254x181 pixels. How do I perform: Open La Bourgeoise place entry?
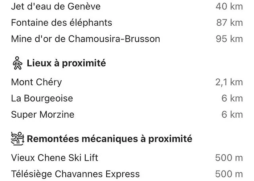coord(42,98)
